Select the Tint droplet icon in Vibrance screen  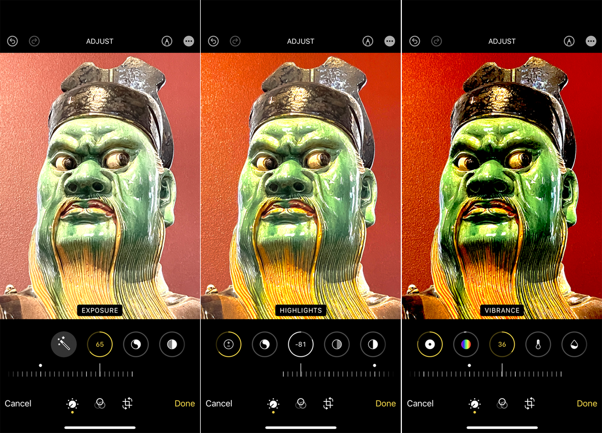[574, 344]
